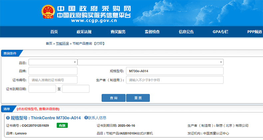This screenshot has height=140, width=263.
Task: Open the 监督检查 navigation item
Action: point(152,32)
